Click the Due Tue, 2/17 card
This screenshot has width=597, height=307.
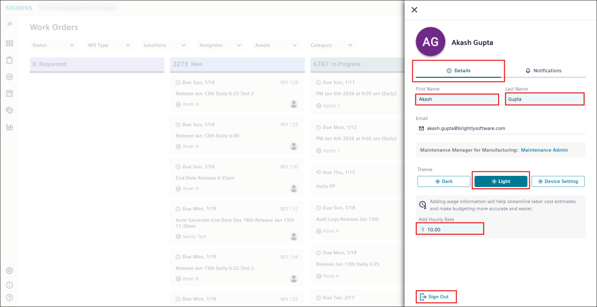click(x=357, y=298)
